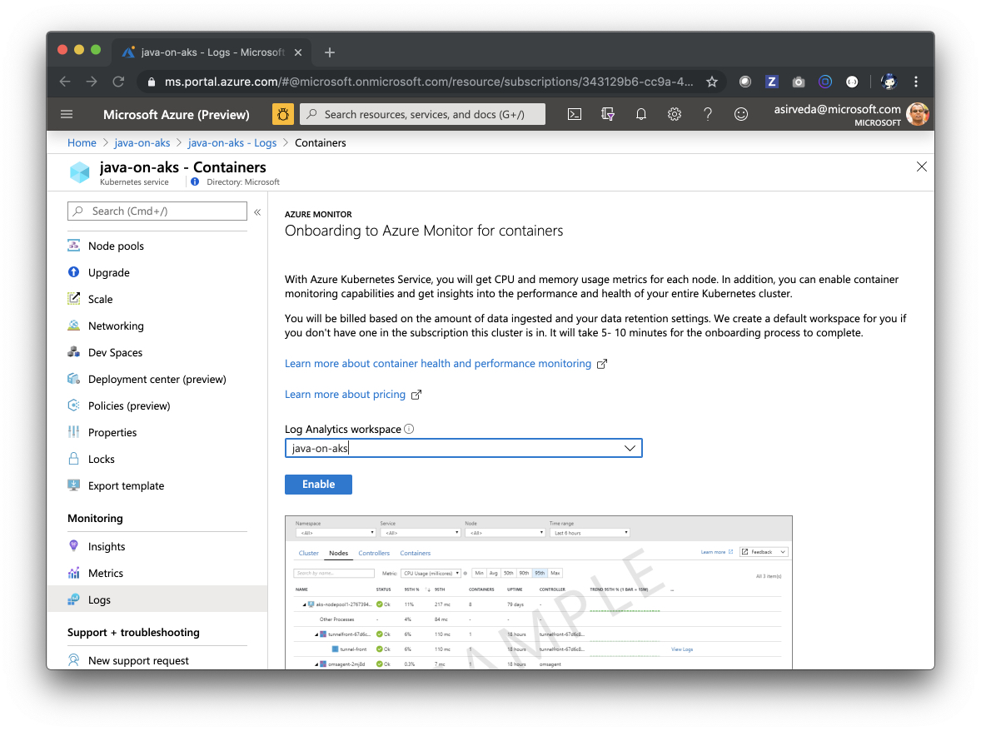Collapse the left navigation menu
Screen dimensions: 981x731
tap(257, 212)
